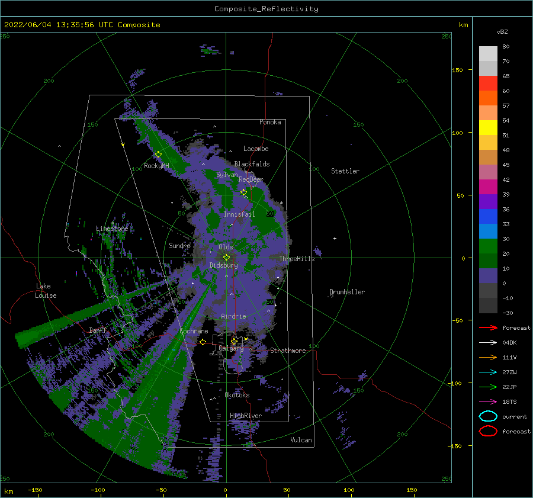Image resolution: width=533 pixels, height=498 pixels.
Task: Click the yellow diamond marker near Red Deer
Action: 243,192
